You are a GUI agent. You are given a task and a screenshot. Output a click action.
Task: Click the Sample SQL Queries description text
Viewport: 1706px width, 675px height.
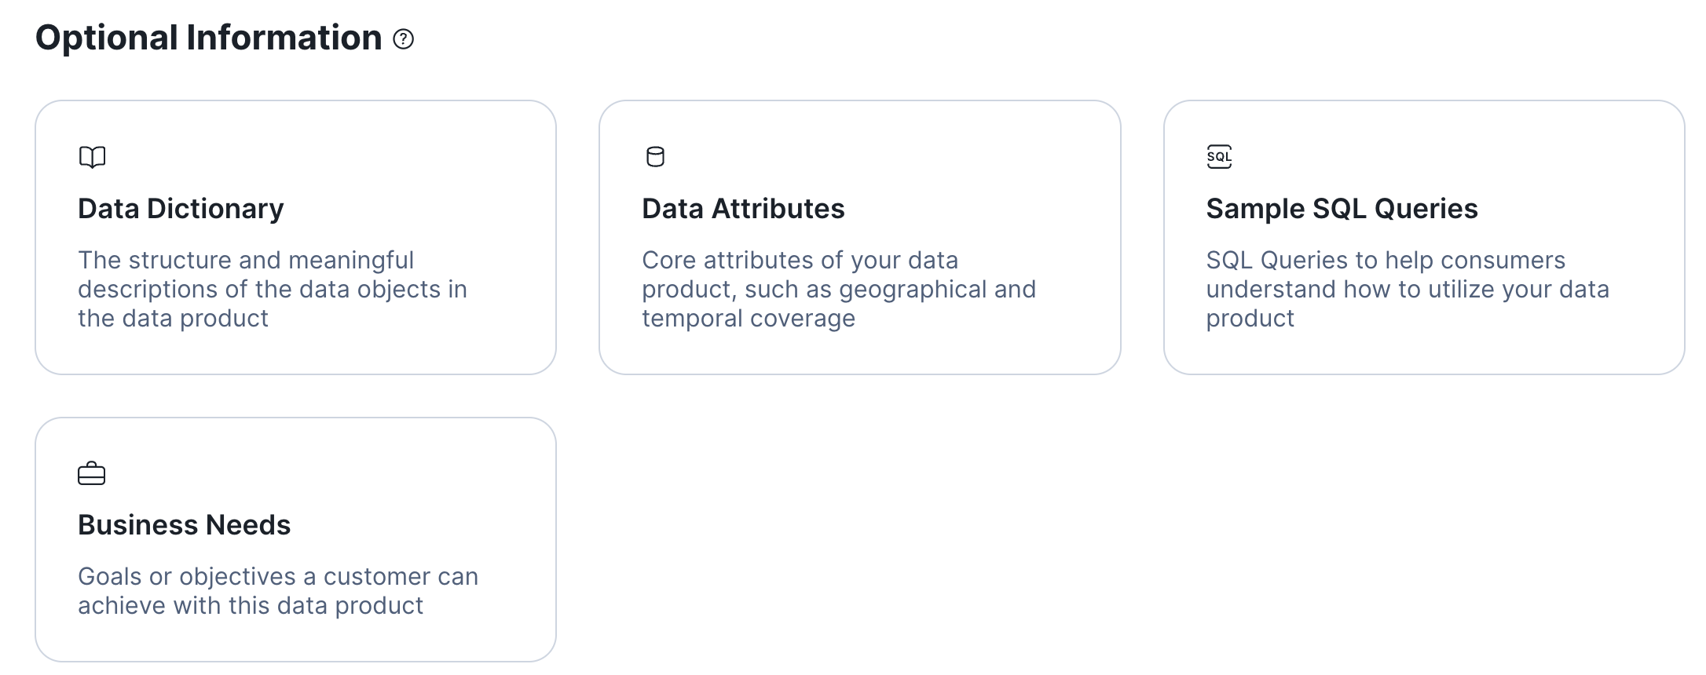[x=1407, y=289]
